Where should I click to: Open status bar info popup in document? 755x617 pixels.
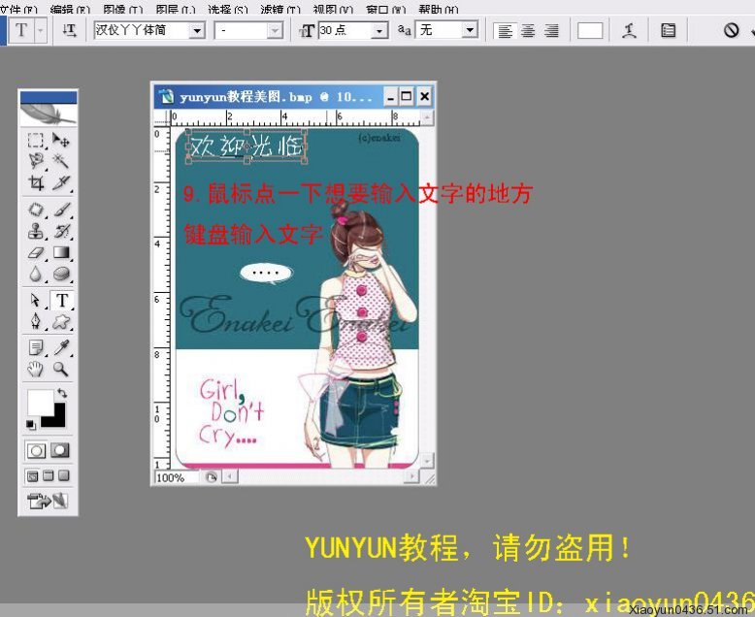tap(211, 477)
